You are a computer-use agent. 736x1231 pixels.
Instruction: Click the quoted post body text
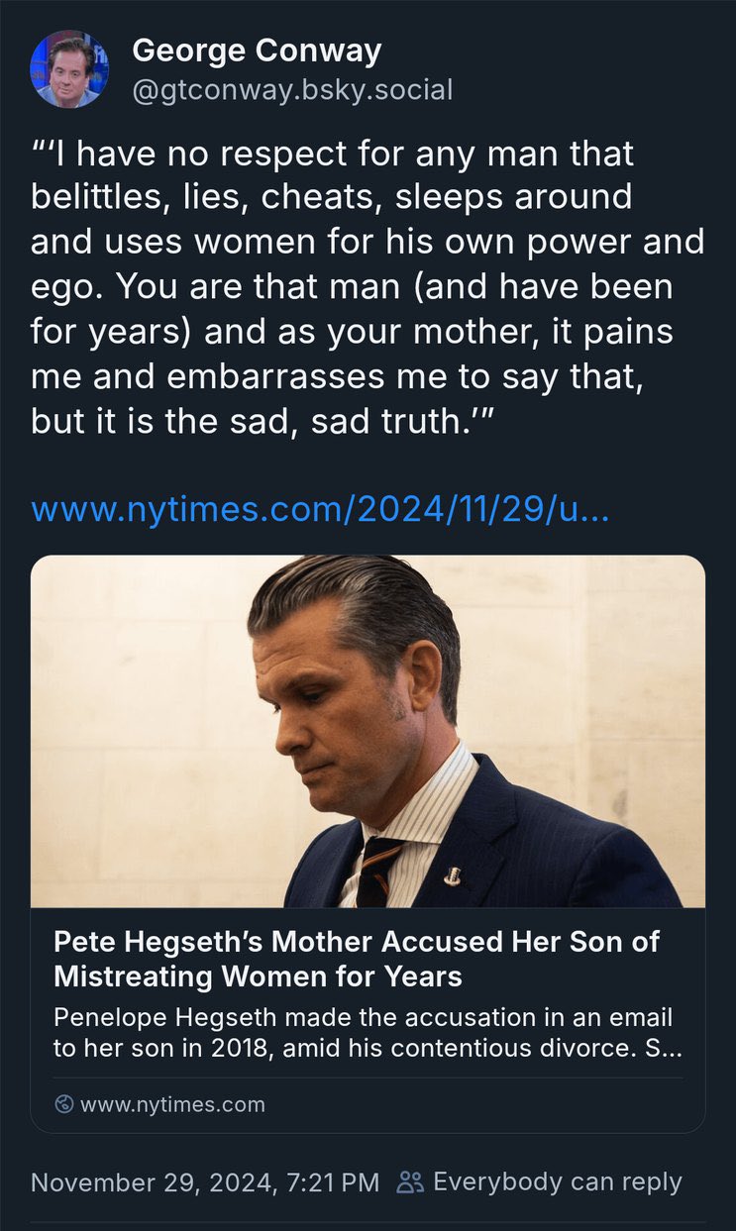367,287
